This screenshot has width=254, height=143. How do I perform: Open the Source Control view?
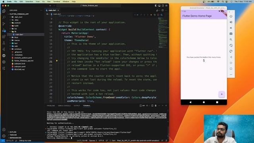[x=4, y=24]
